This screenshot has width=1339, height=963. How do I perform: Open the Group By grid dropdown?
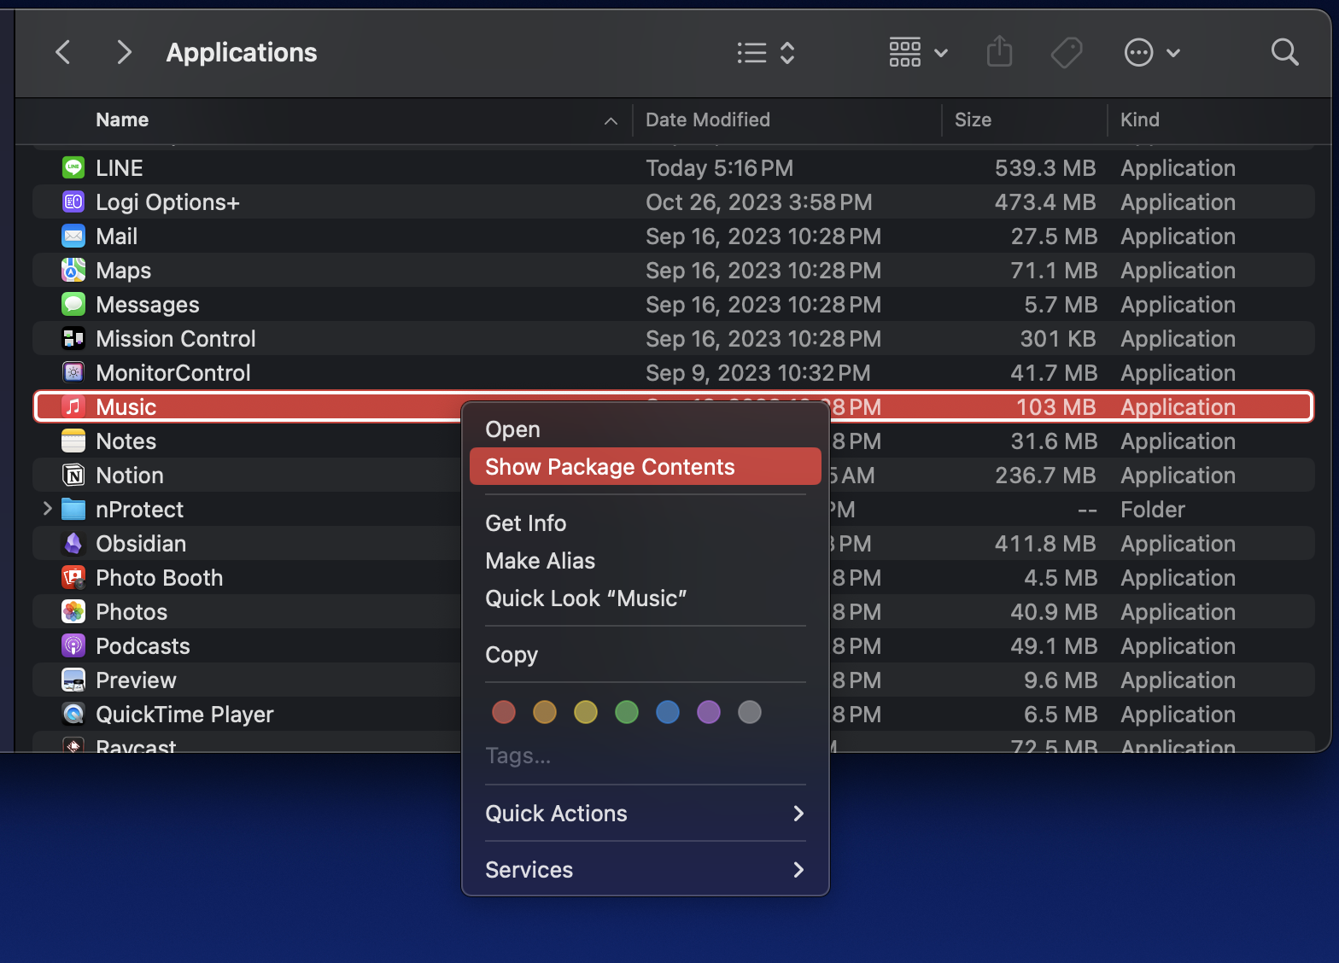coord(918,53)
